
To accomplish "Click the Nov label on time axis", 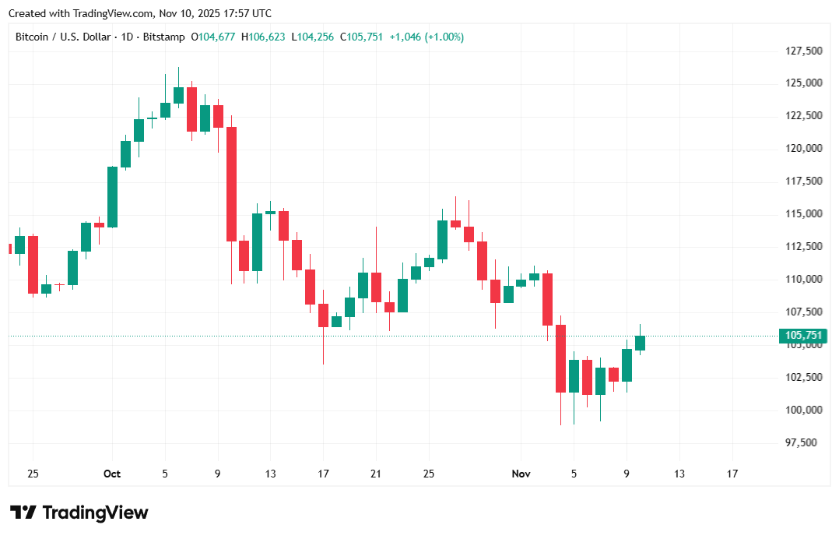I will 521,474.
